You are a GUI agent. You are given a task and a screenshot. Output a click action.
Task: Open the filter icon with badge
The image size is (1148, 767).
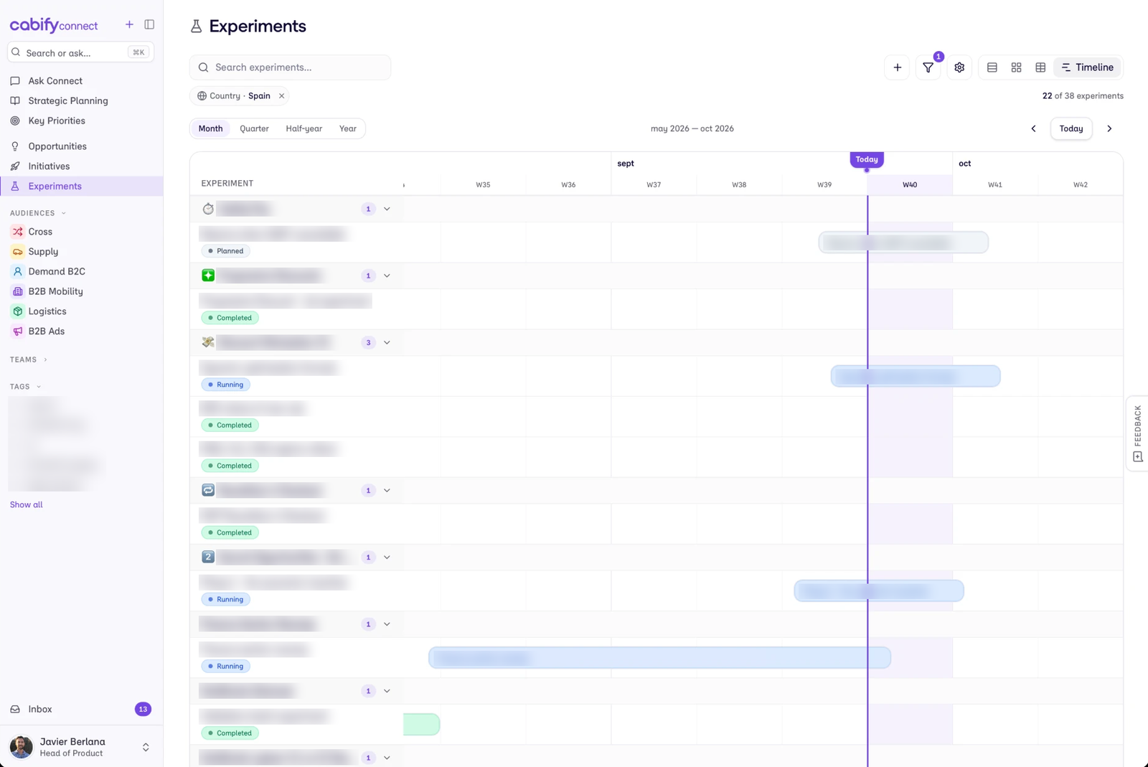tap(928, 67)
